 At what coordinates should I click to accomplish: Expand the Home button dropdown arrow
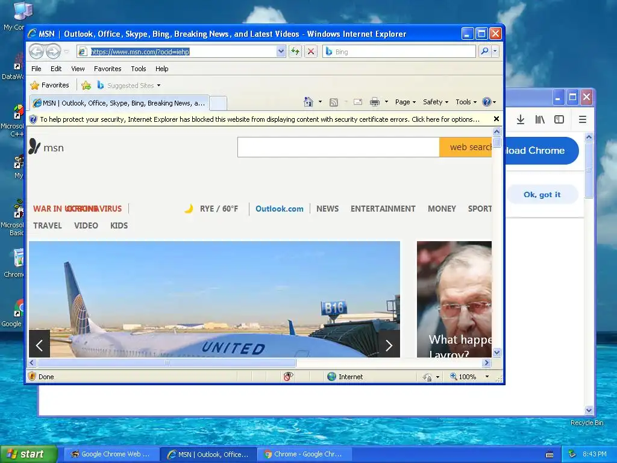[x=320, y=102]
